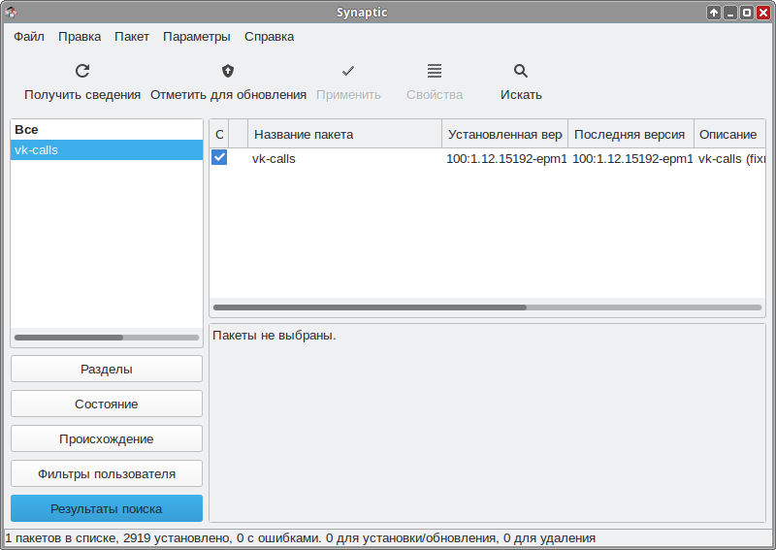The height and width of the screenshot is (550, 776).
Task: Sort by Название пакета column header
Action: tap(345, 134)
